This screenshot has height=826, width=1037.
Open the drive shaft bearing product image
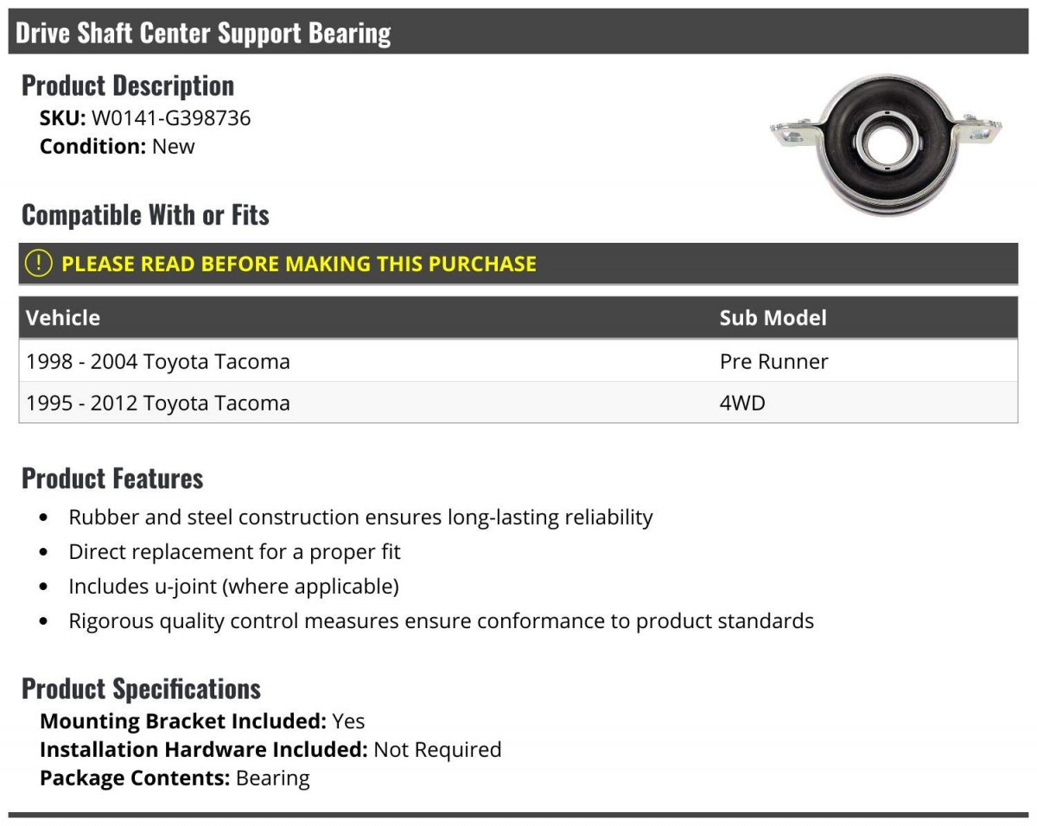click(885, 143)
